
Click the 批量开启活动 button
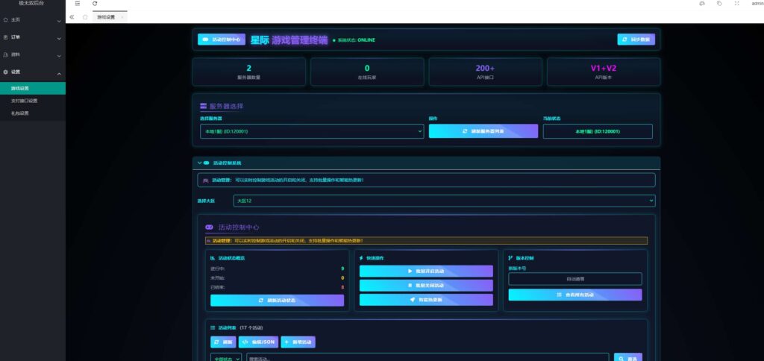click(x=426, y=271)
